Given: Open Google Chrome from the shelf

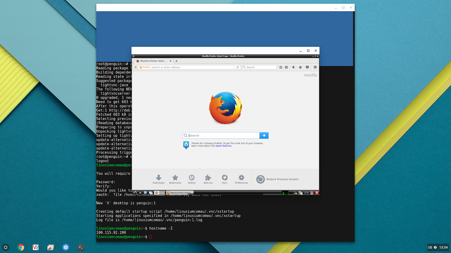Looking at the screenshot, I should (21, 247).
